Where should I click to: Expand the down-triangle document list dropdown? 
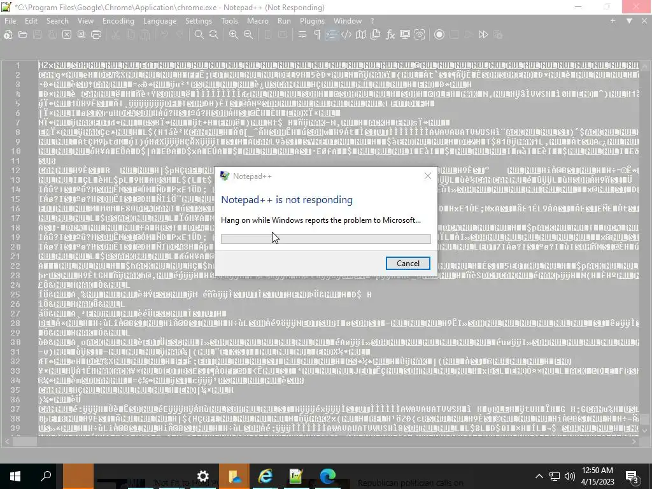pos(629,21)
